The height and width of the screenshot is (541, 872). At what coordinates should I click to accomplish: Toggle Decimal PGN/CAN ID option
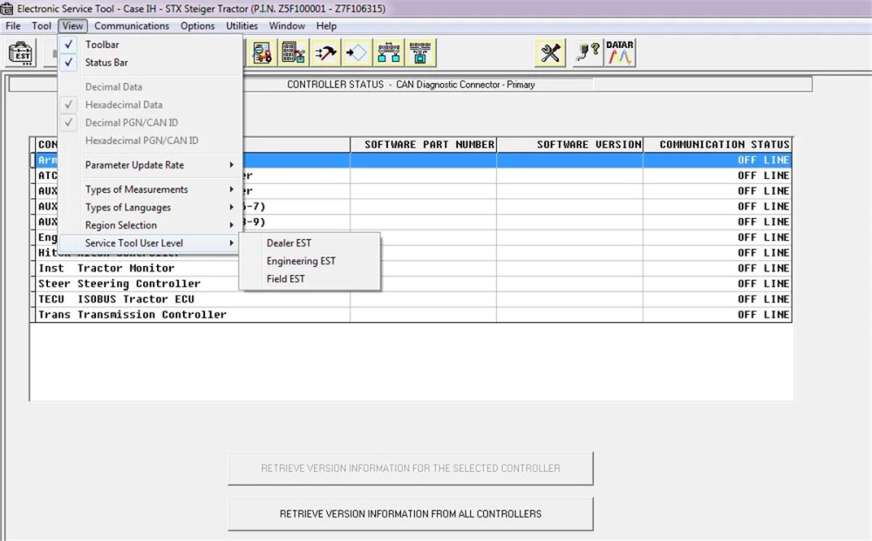point(150,122)
